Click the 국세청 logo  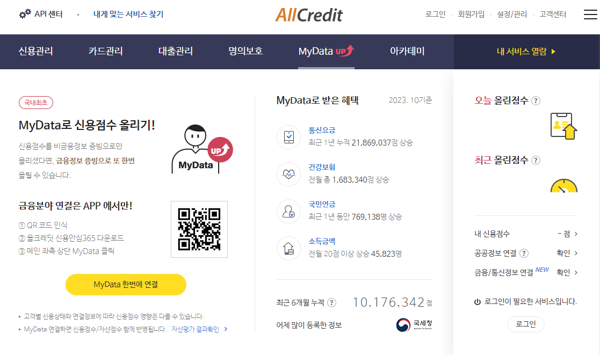(414, 325)
